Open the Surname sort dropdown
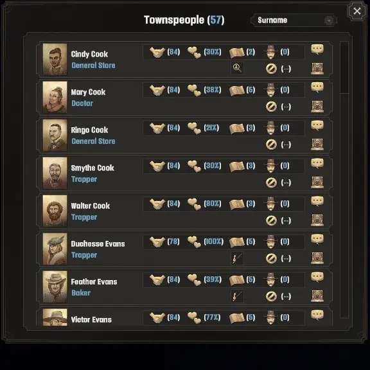370x370 pixels. point(294,21)
